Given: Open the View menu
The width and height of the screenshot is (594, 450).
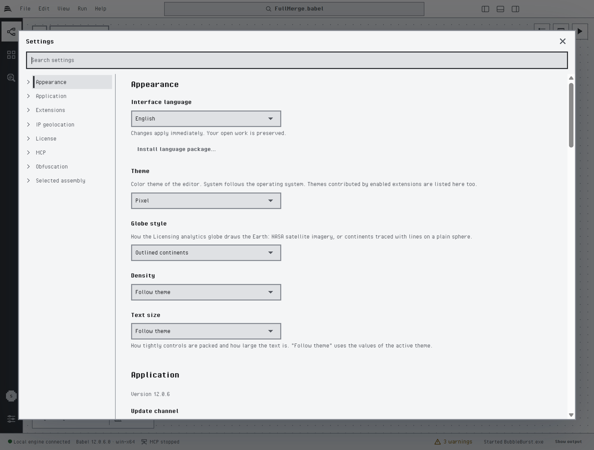Looking at the screenshot, I should point(64,8).
